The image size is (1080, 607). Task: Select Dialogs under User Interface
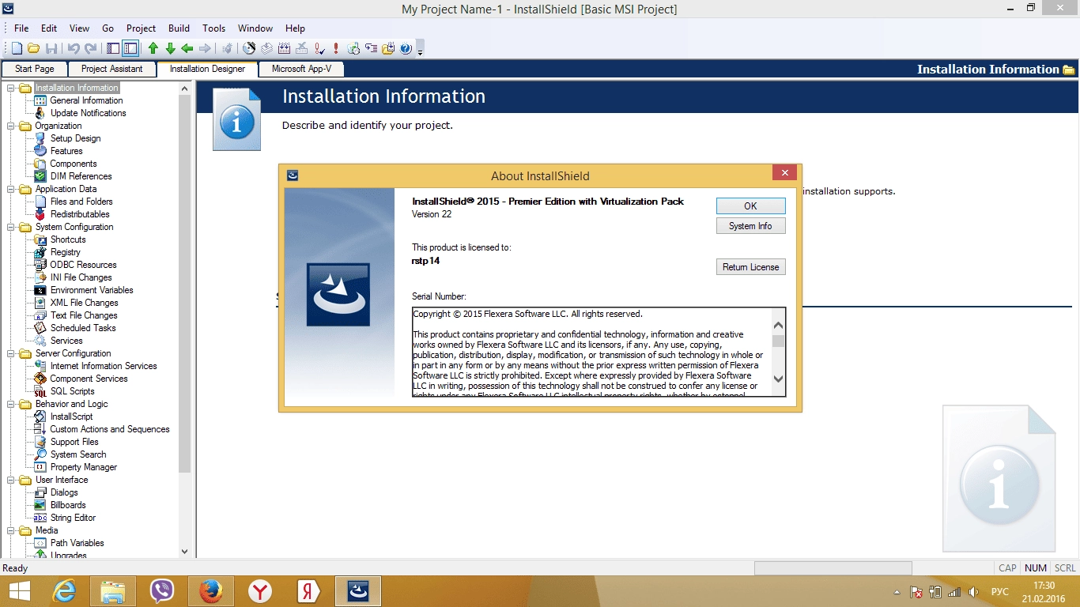coord(64,492)
